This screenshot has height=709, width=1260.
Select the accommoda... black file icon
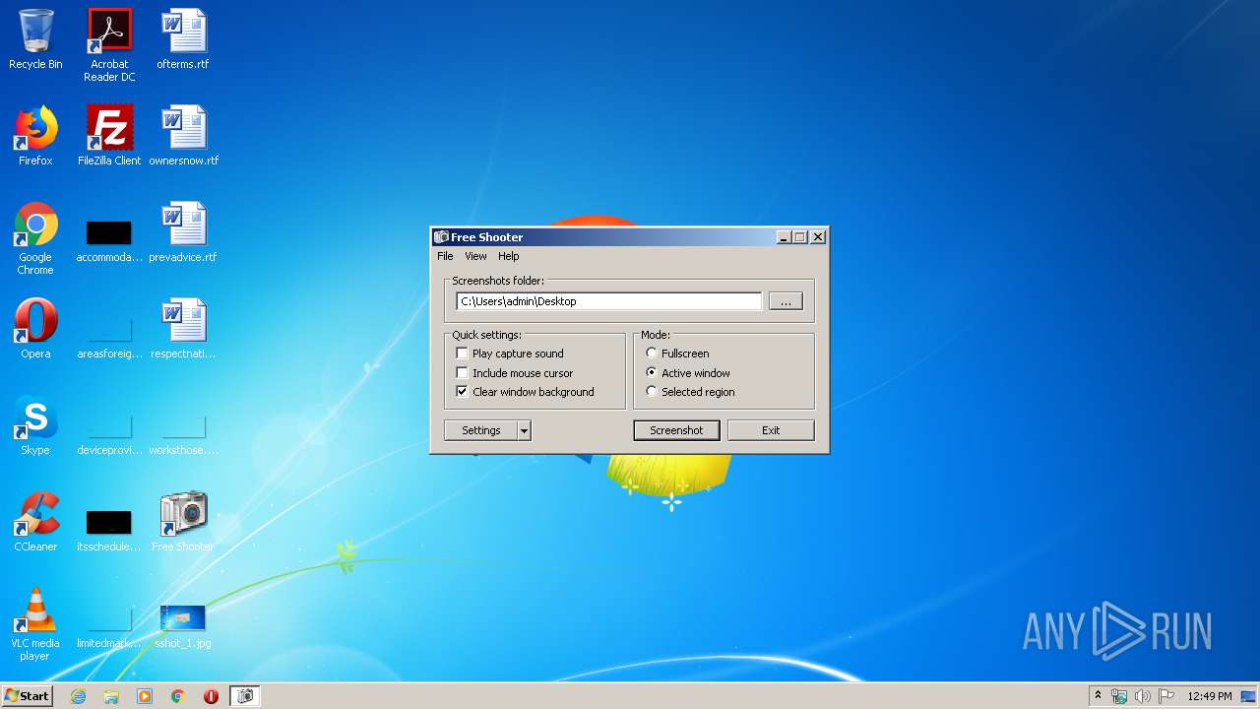pos(109,240)
